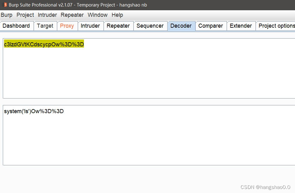Switch to the Project options tab
The image size is (295, 193).
(x=276, y=26)
